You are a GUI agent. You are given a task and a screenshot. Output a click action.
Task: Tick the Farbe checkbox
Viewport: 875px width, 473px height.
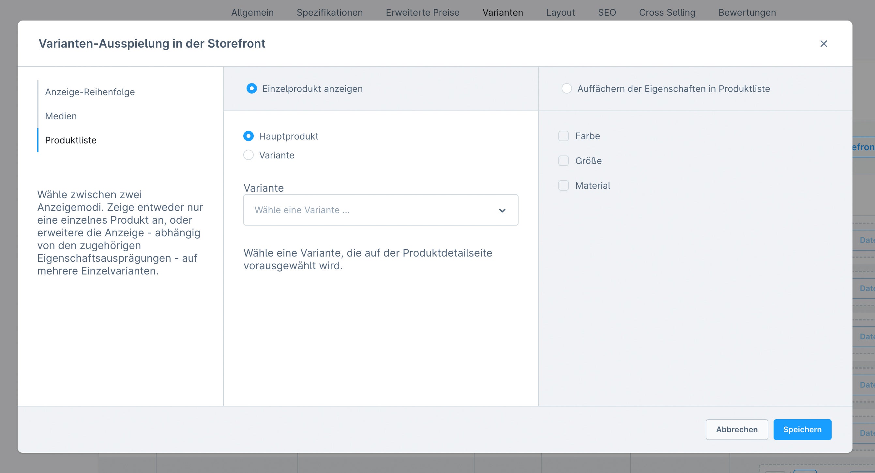point(564,136)
